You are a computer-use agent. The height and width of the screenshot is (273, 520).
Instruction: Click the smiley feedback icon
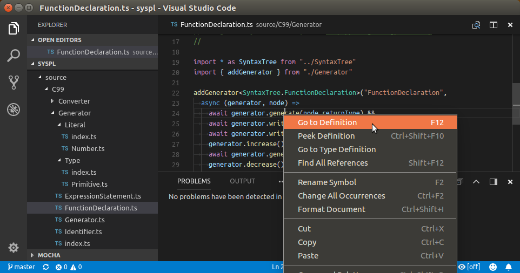(x=493, y=267)
